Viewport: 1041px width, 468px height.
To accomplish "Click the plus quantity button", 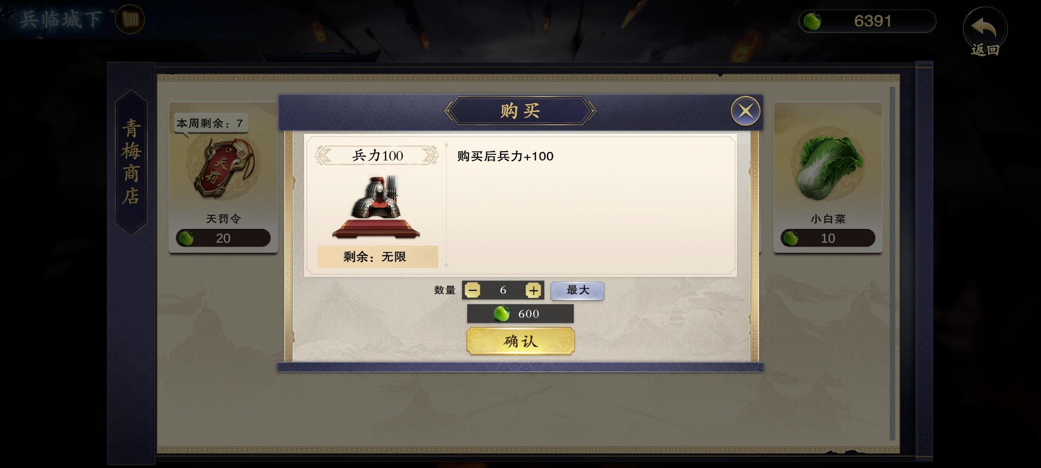I will tap(533, 290).
